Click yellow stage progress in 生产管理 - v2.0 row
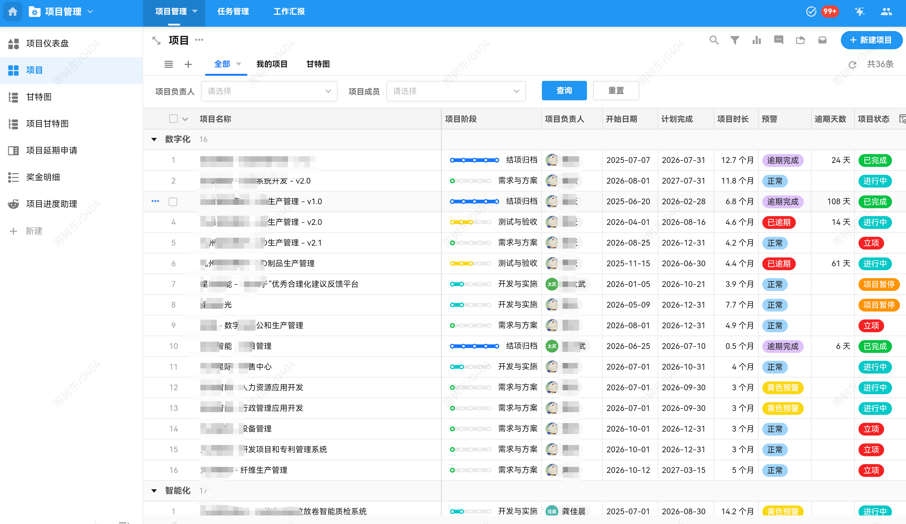The width and height of the screenshot is (906, 524). tap(470, 222)
